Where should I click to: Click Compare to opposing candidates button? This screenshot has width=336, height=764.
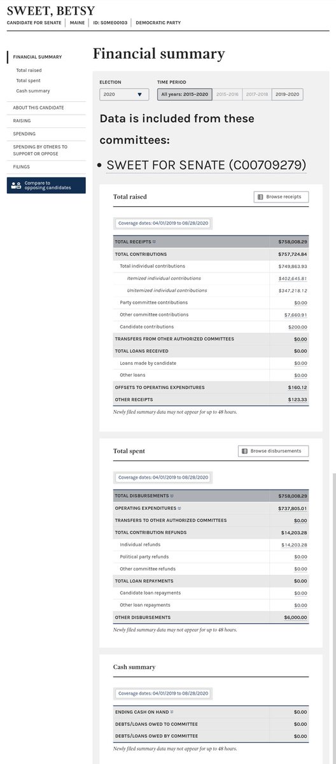tap(46, 185)
